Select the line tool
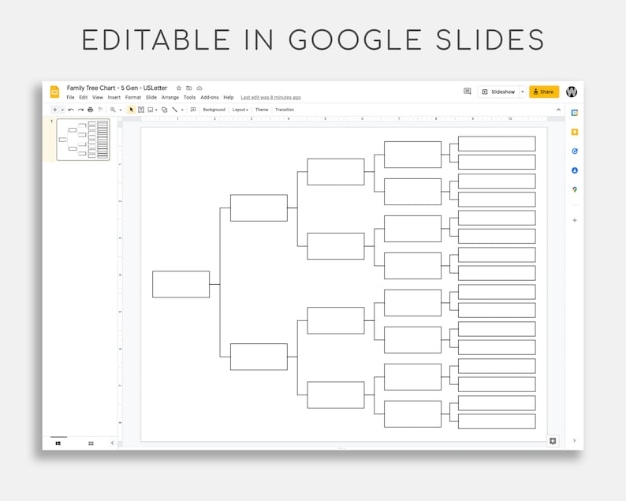Image resolution: width=626 pixels, height=501 pixels. pos(174,110)
